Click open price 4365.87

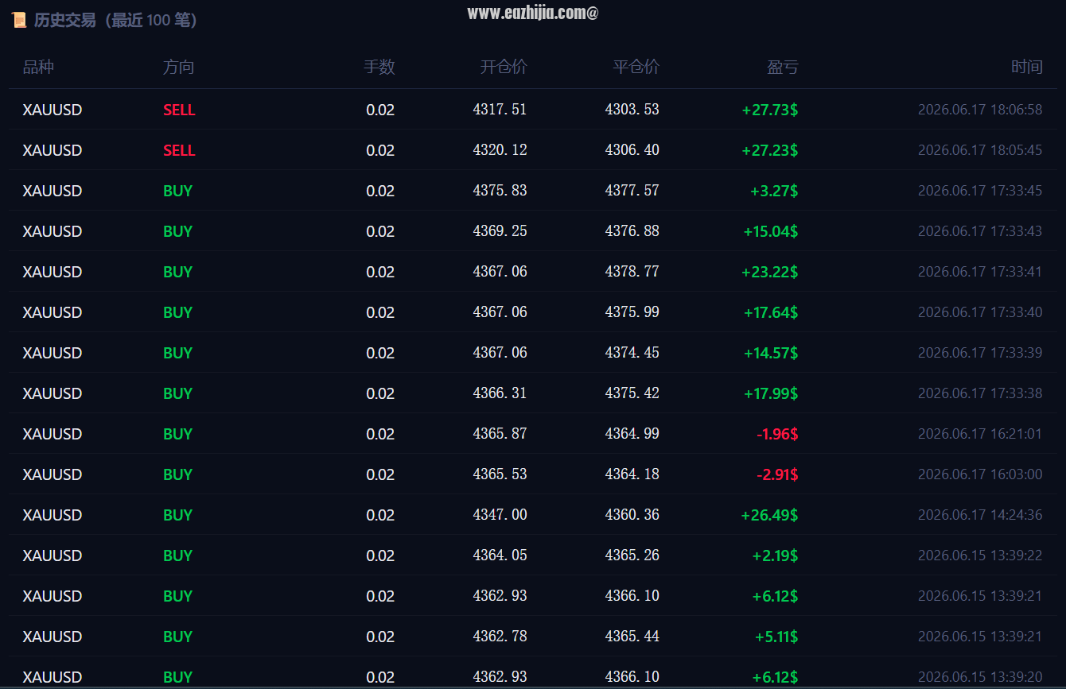click(500, 434)
